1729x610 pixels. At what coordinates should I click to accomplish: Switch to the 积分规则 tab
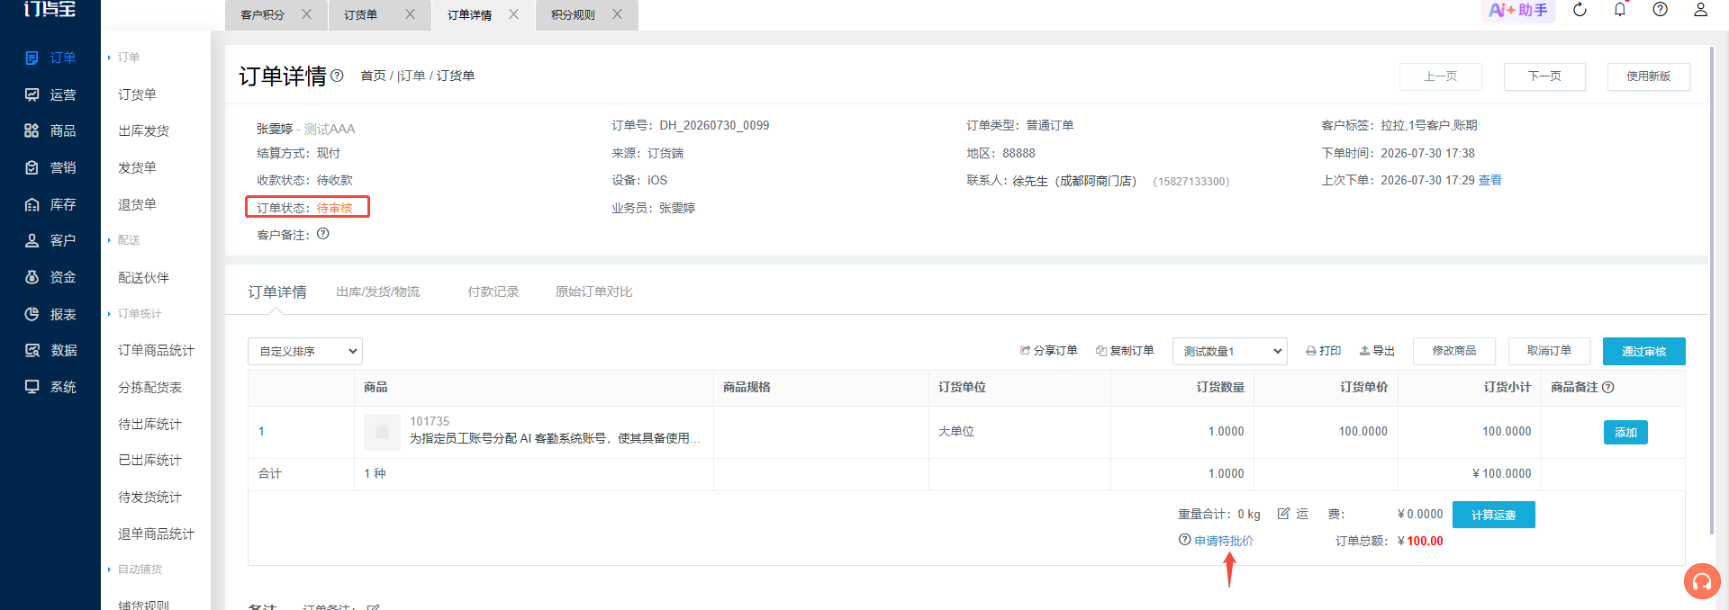573,14
